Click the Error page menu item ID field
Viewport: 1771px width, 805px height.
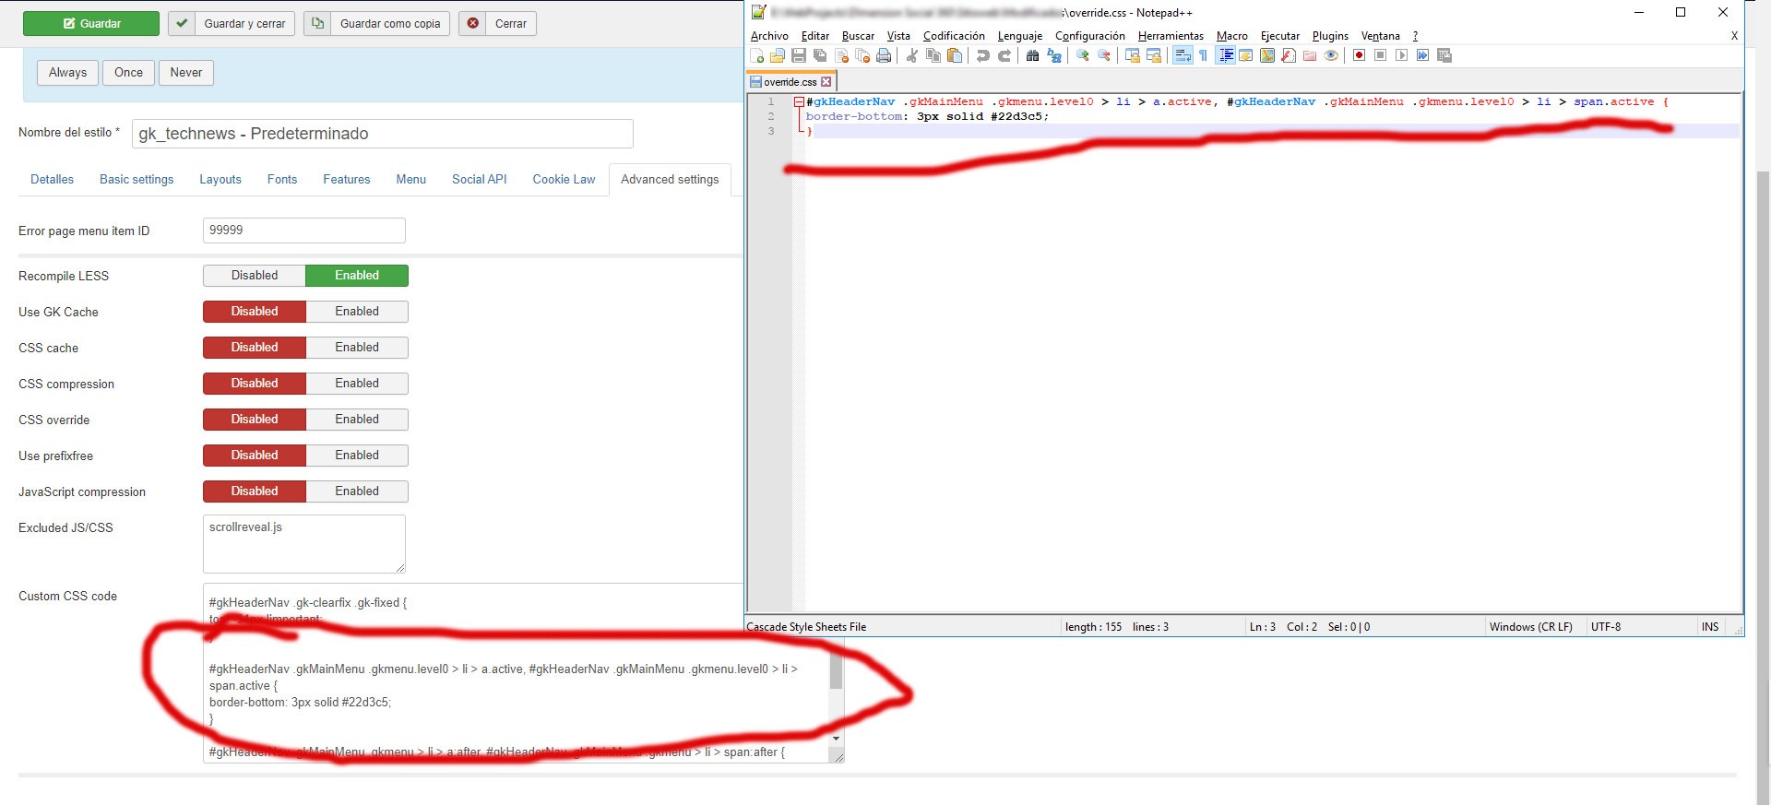pyautogui.click(x=303, y=231)
